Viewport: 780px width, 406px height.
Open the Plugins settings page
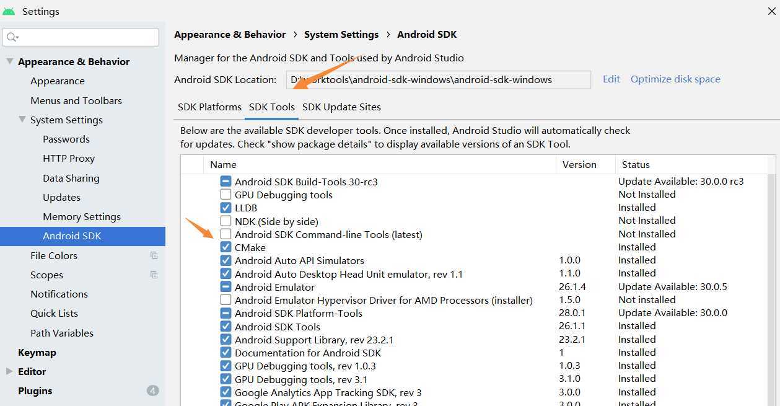click(35, 391)
